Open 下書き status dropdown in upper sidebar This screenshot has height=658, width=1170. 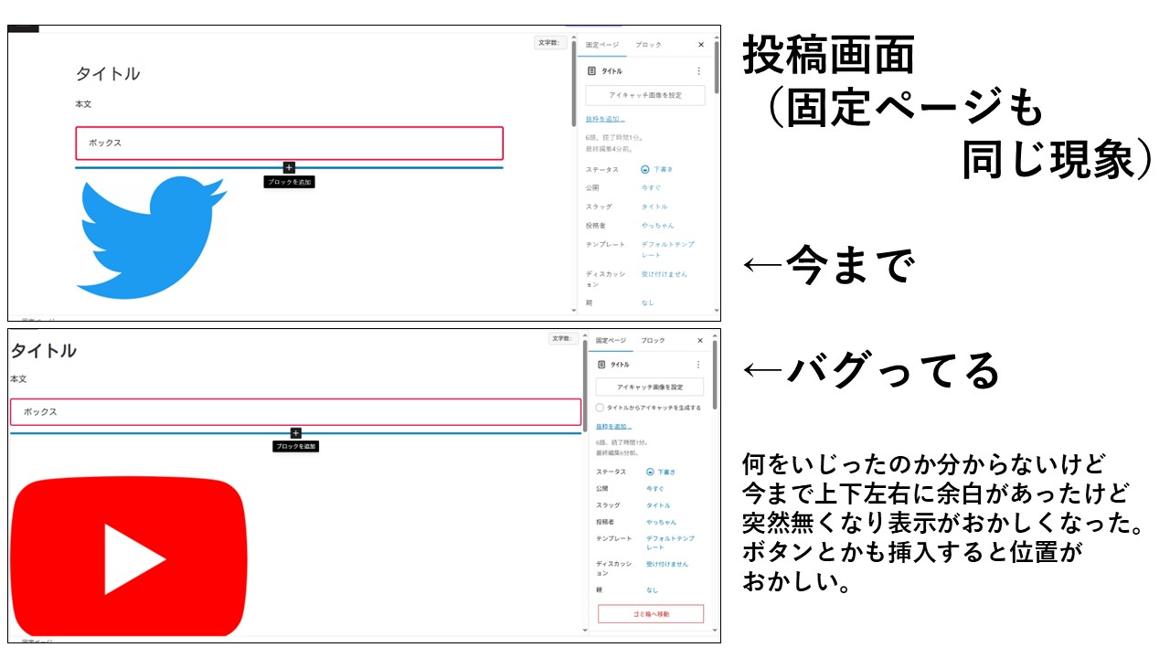coord(661,169)
